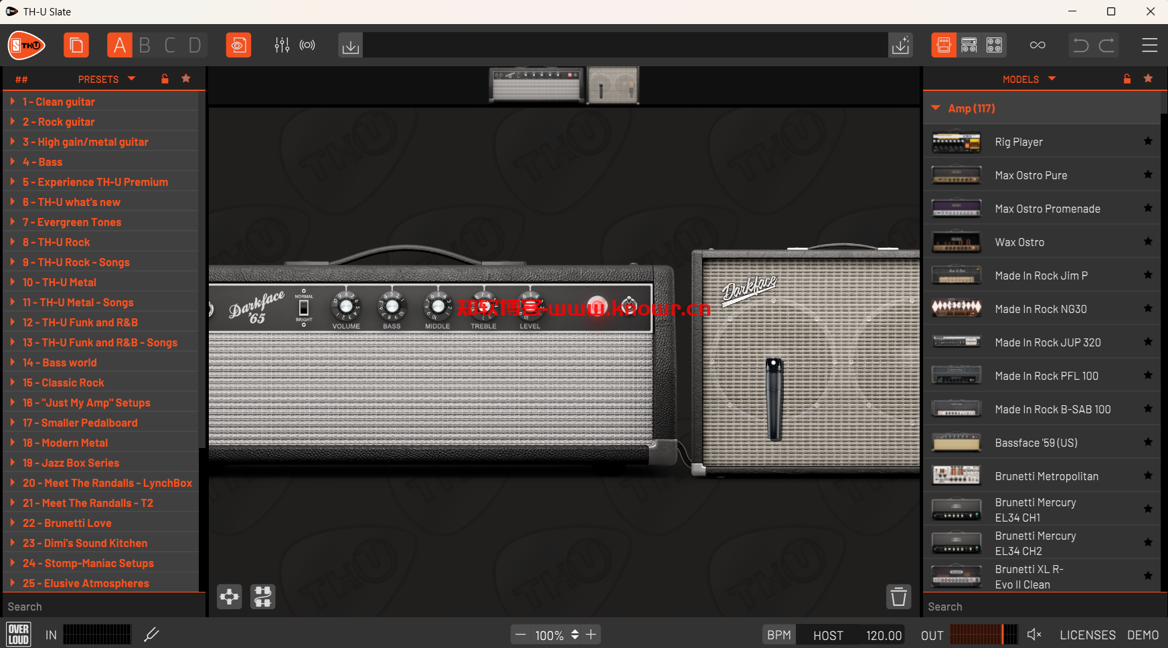Select the Max Ostro Pure model
The width and height of the screenshot is (1168, 648).
1041,175
